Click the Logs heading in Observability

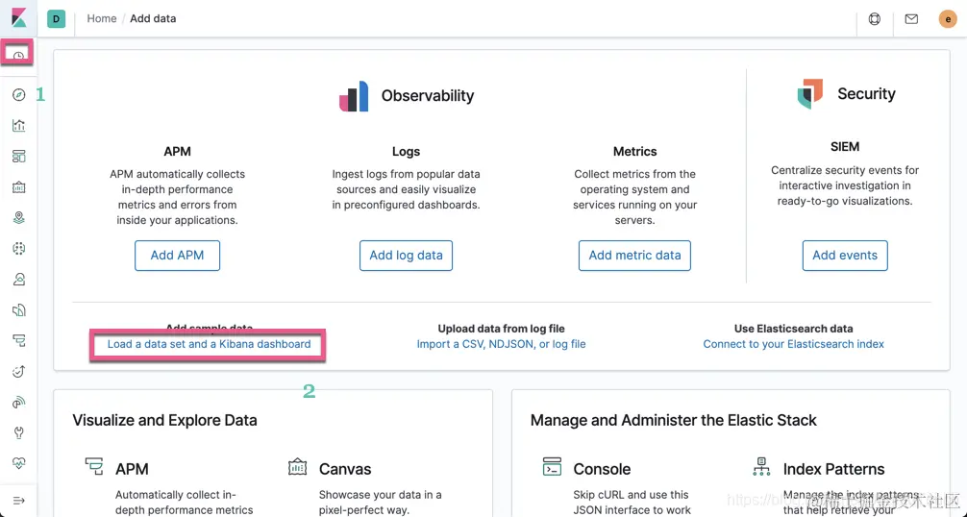[x=406, y=151]
